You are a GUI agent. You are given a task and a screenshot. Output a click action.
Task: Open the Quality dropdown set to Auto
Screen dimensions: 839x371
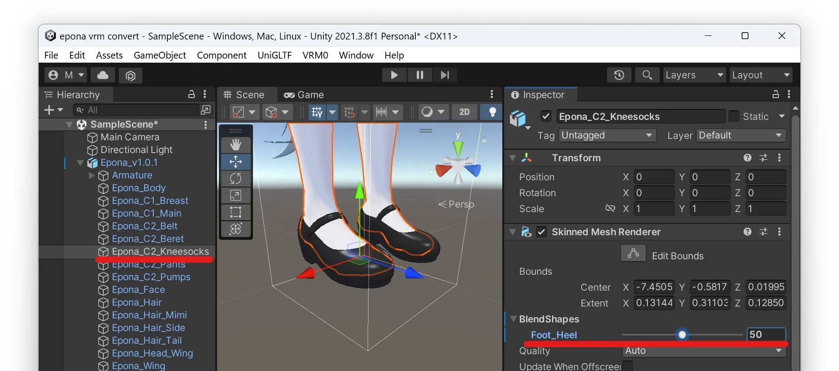point(704,351)
